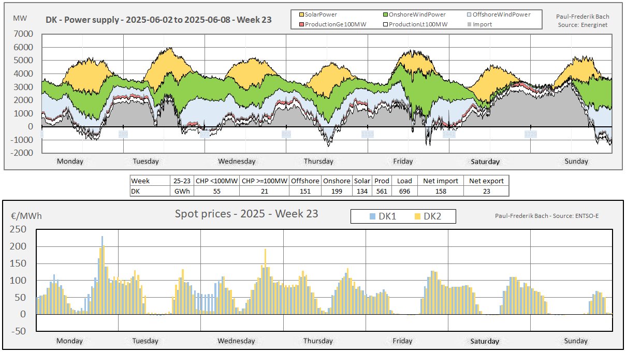Click the Spot prices chart title

[246, 213]
